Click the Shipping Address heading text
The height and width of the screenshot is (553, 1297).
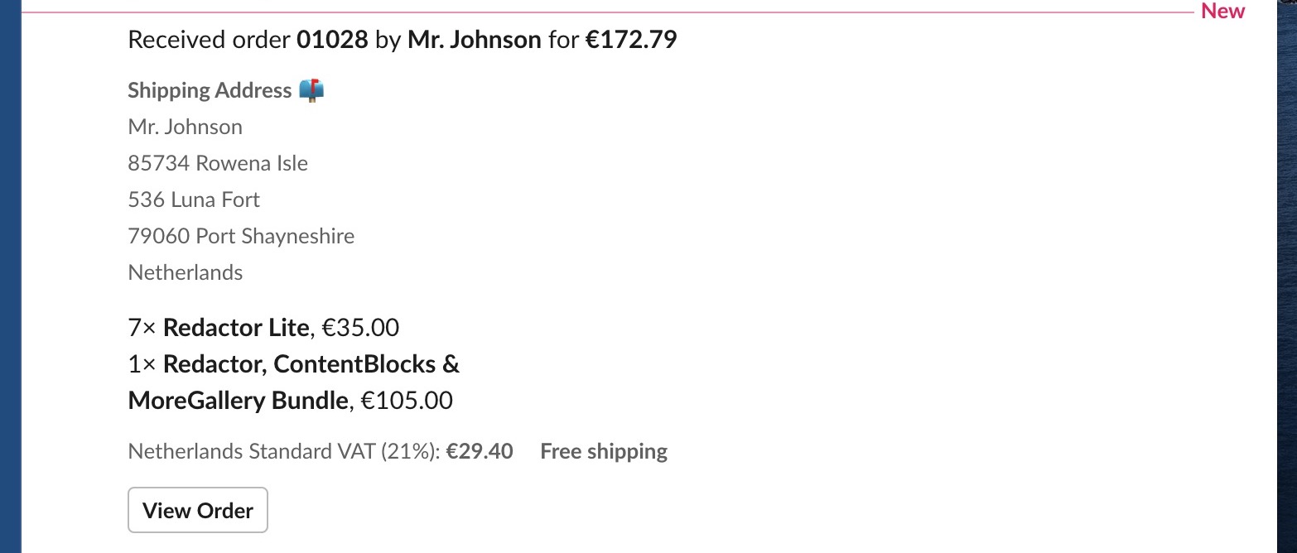click(210, 90)
